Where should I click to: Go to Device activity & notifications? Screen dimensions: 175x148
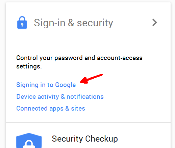pyautogui.click(x=60, y=97)
